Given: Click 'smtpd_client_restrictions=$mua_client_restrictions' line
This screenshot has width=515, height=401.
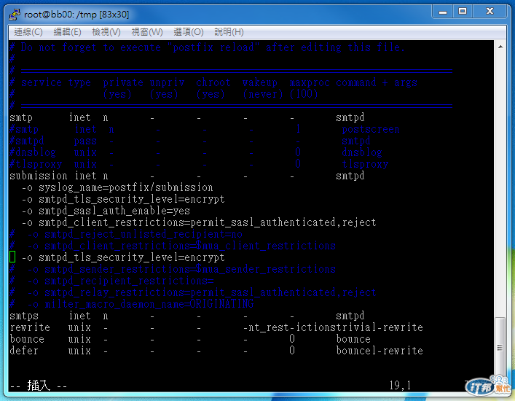Looking at the screenshot, I should (x=173, y=246).
